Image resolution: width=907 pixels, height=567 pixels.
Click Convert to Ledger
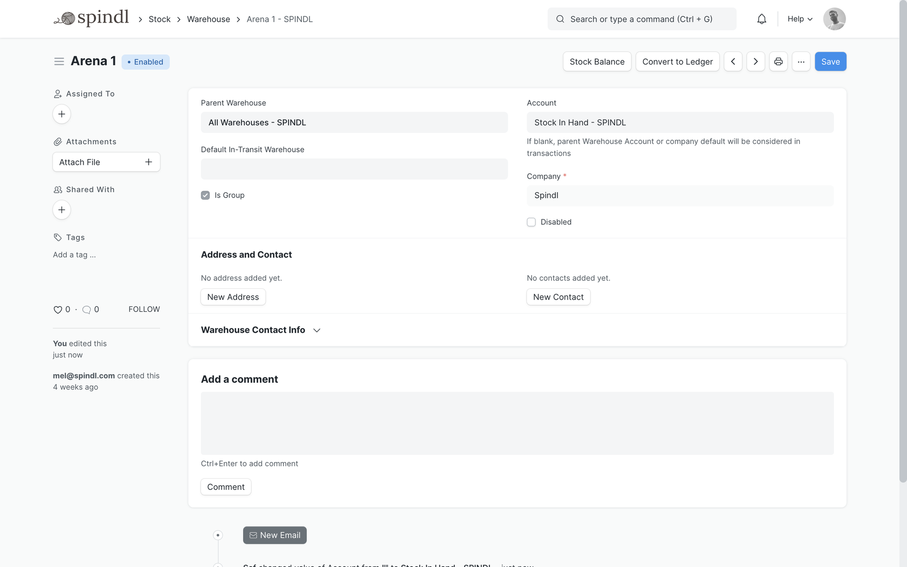click(677, 61)
